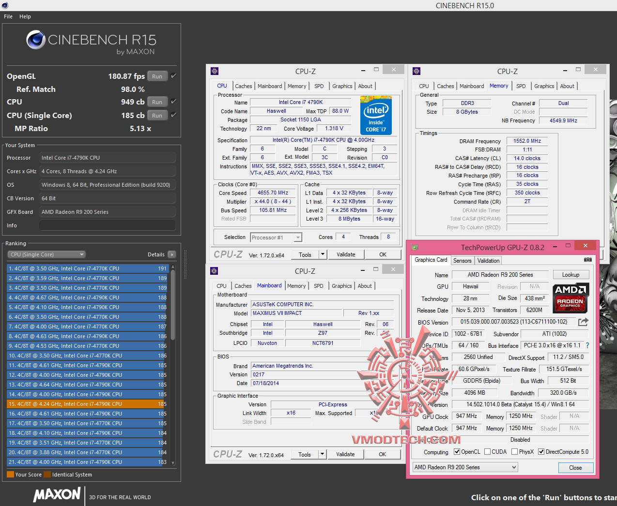Toggle the CPU test checkbox
The height and width of the screenshot is (506, 617).
pos(173,101)
